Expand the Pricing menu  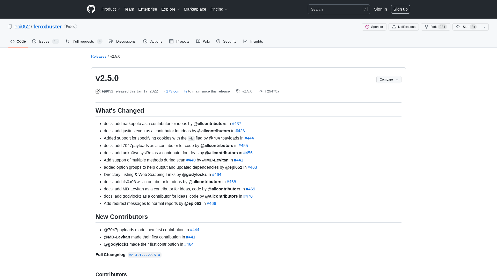coord(219,9)
